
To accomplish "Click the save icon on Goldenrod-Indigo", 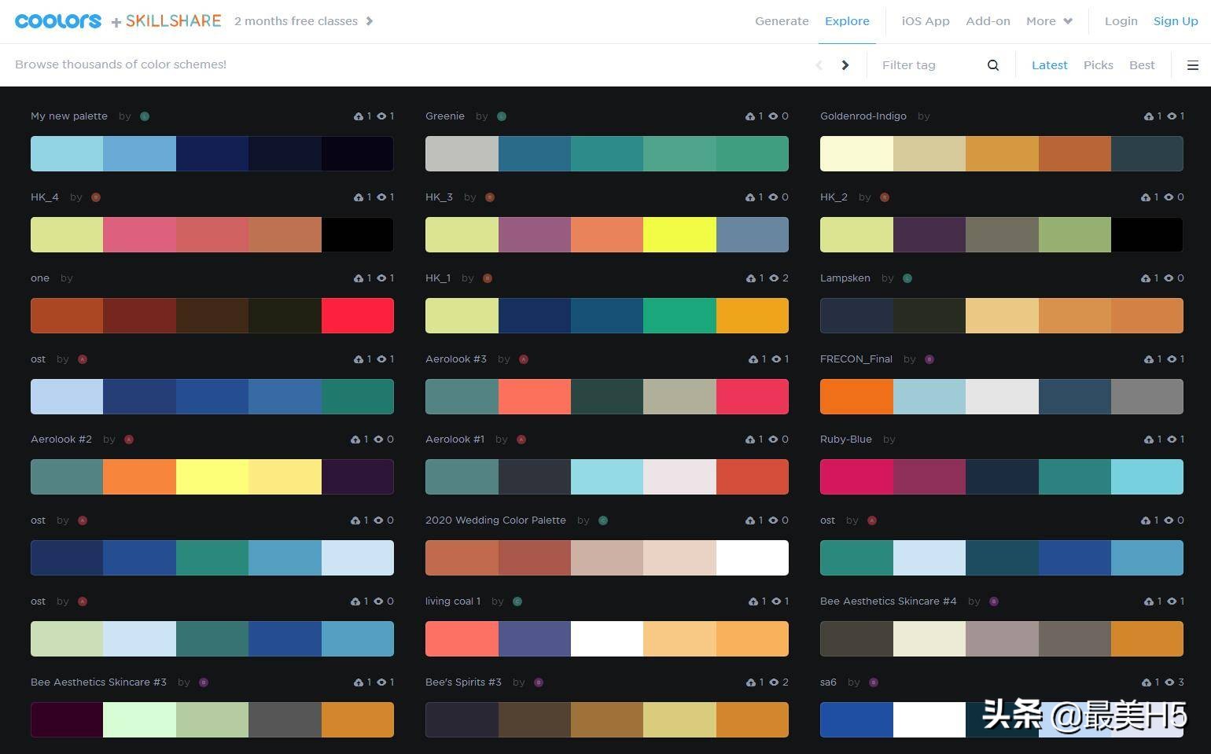I will click(1149, 116).
